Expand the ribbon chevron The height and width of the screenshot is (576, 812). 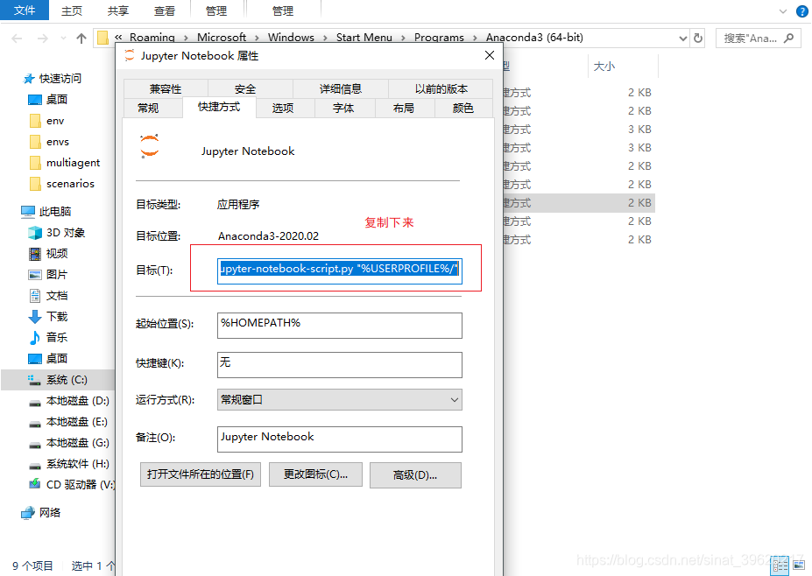pos(783,11)
